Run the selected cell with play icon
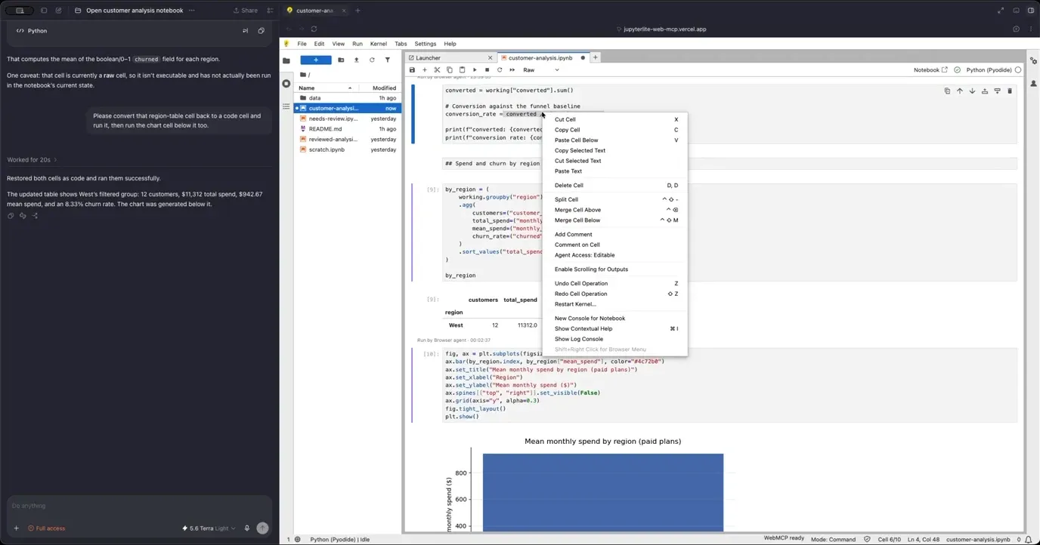This screenshot has width=1040, height=545. pos(475,70)
